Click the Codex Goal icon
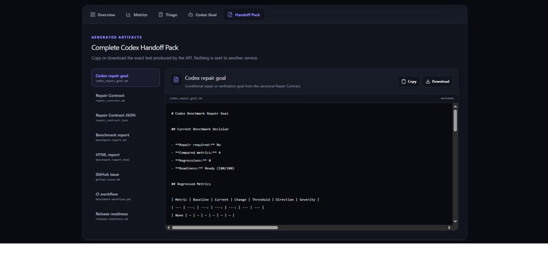This screenshot has height=253, width=548. click(190, 15)
